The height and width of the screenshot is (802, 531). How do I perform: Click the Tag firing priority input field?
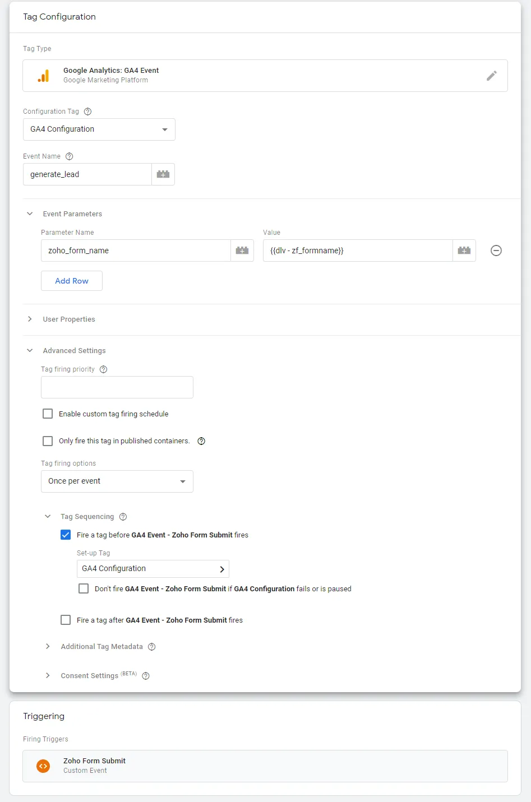click(x=117, y=387)
